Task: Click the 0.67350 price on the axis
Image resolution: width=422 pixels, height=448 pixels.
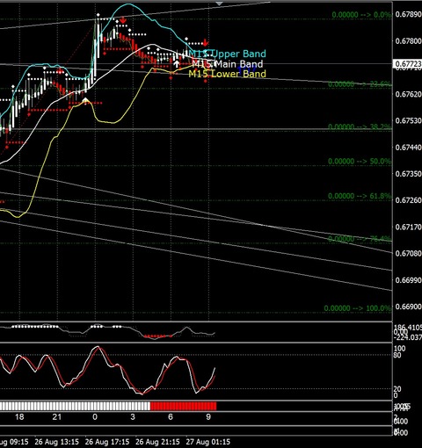Action: coord(409,174)
